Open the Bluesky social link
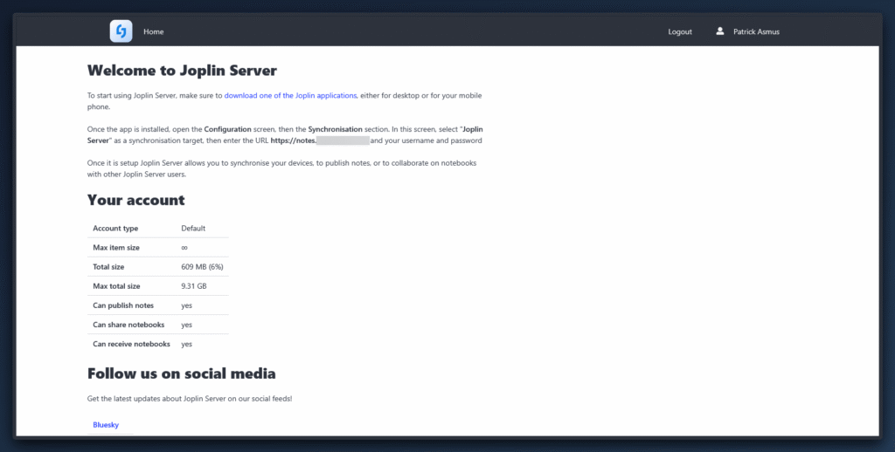Screen dimensions: 895x452 click(x=106, y=425)
